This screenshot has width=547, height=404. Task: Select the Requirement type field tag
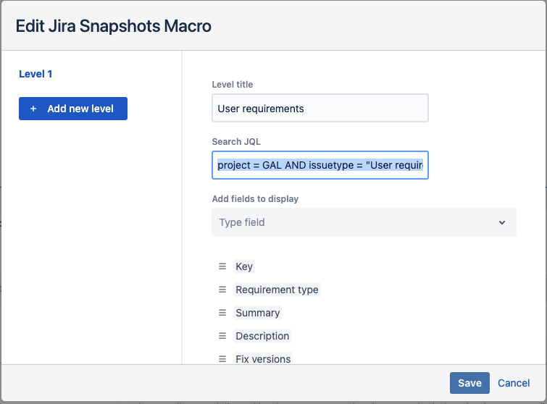point(277,290)
